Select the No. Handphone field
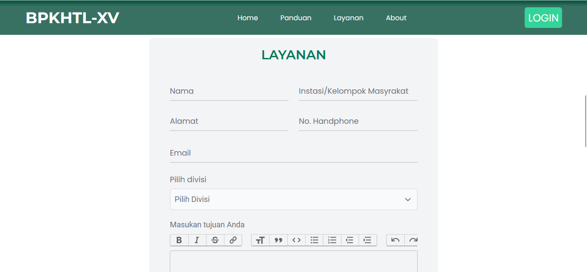This screenshot has width=587, height=272. pyautogui.click(x=358, y=122)
